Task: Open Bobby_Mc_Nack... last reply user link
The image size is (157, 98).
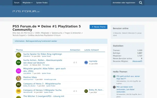Action: coord(96,90)
